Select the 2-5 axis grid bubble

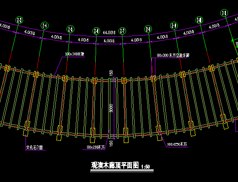click(71, 29)
